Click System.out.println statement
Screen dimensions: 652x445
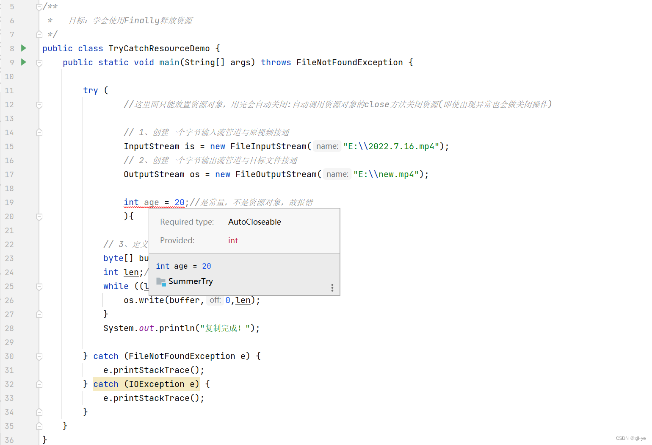pyautogui.click(x=182, y=328)
